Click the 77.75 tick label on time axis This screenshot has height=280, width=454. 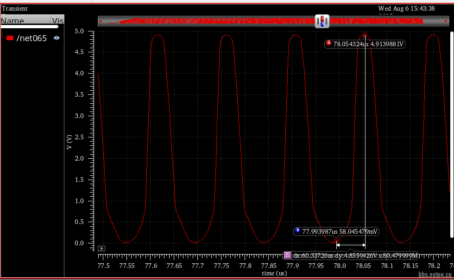click(221, 266)
